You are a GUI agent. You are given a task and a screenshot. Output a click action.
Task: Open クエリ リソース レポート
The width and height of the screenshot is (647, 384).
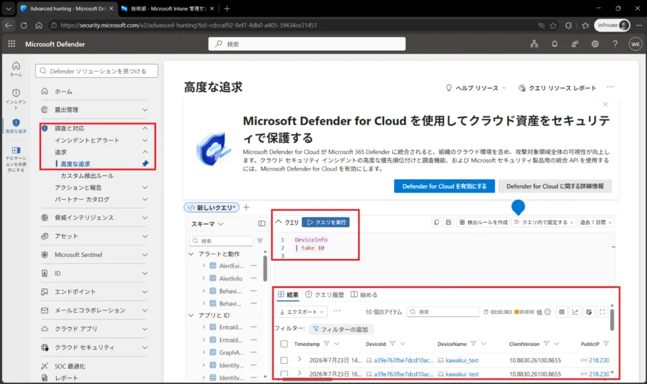(557, 88)
